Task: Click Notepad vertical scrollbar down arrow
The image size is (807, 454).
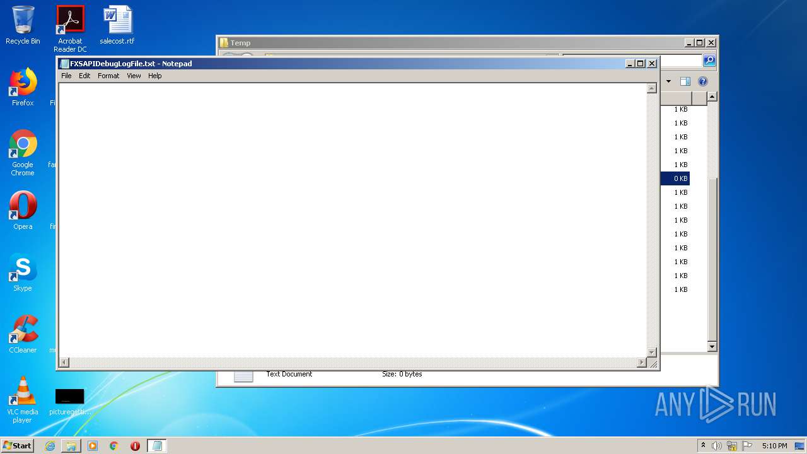Action: click(x=652, y=352)
